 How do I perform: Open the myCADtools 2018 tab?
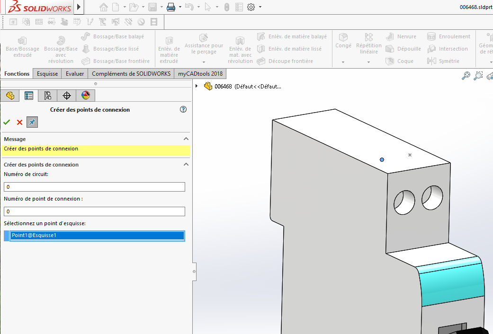[200, 74]
